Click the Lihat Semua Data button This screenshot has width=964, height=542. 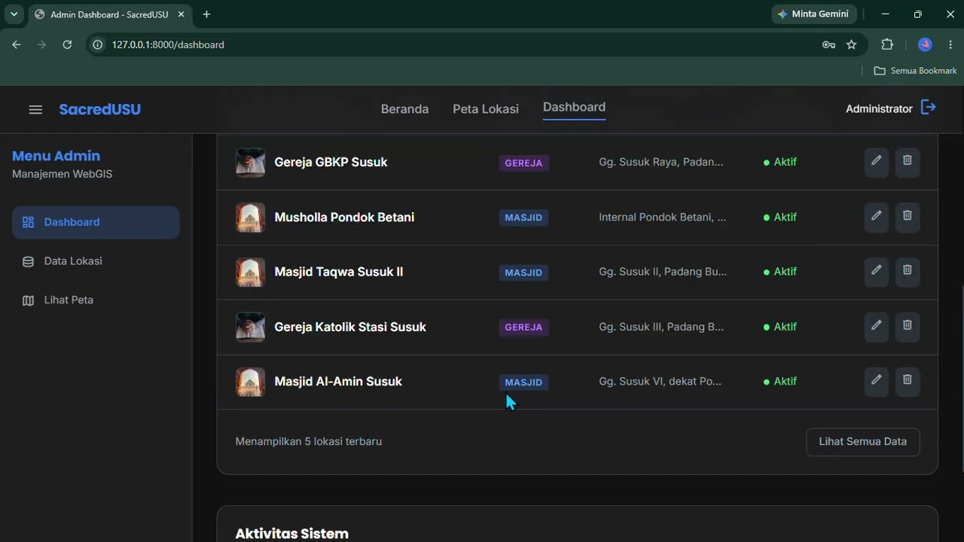[x=862, y=442]
